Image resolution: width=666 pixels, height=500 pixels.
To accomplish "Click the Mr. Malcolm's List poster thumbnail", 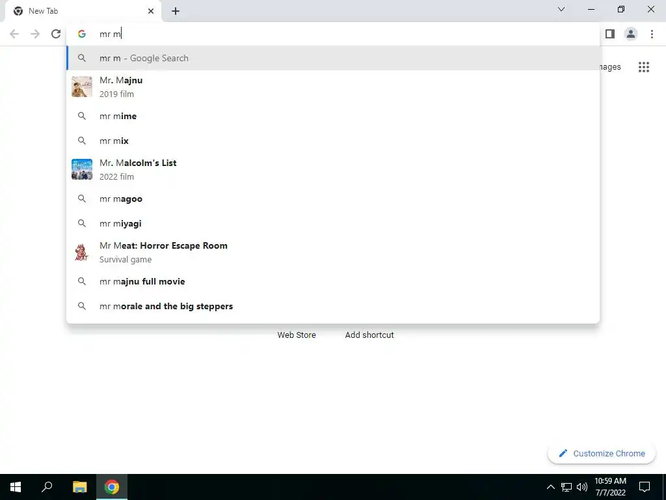I will point(82,169).
